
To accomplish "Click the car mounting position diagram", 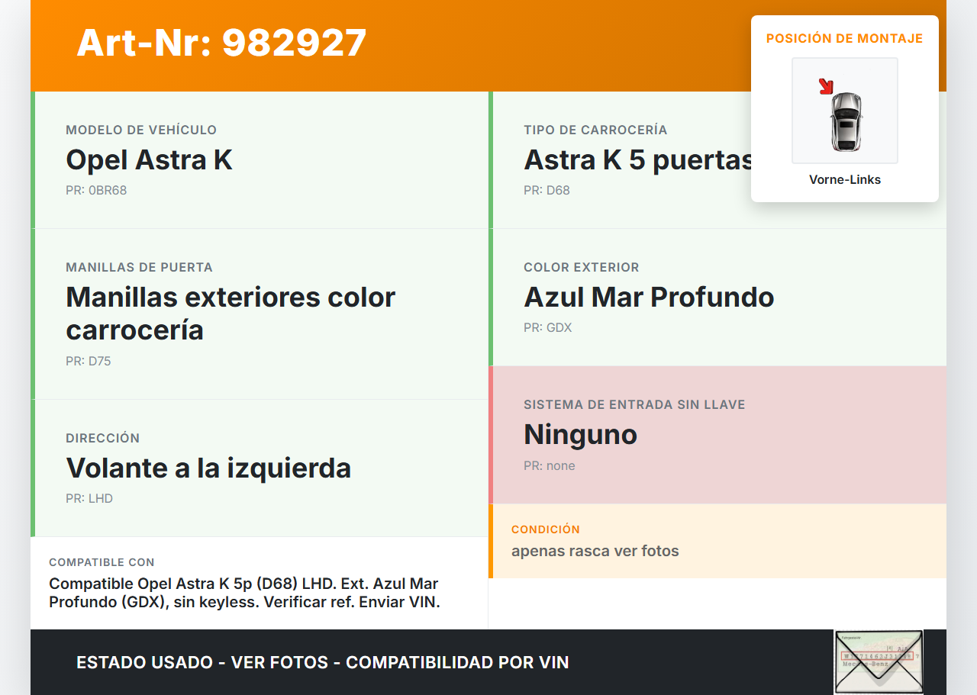I will click(845, 111).
